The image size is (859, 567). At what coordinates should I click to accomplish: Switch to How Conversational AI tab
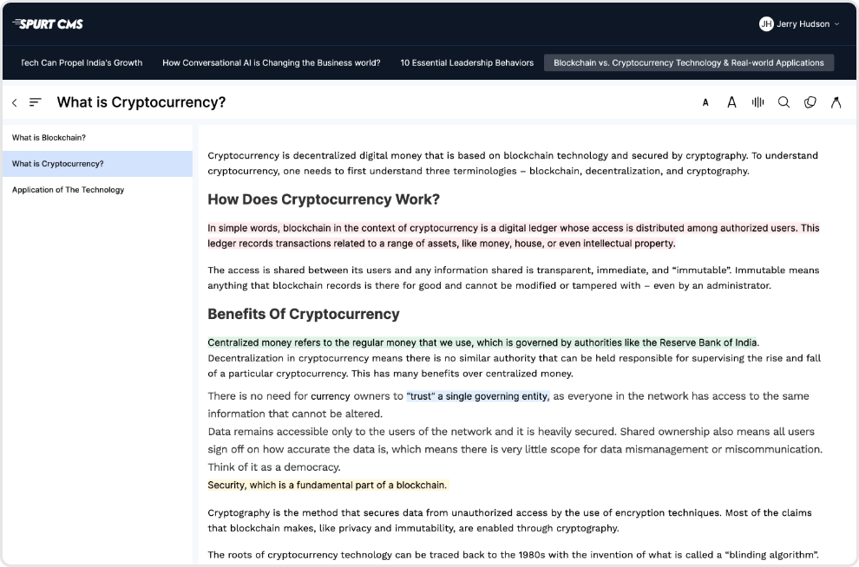point(272,63)
